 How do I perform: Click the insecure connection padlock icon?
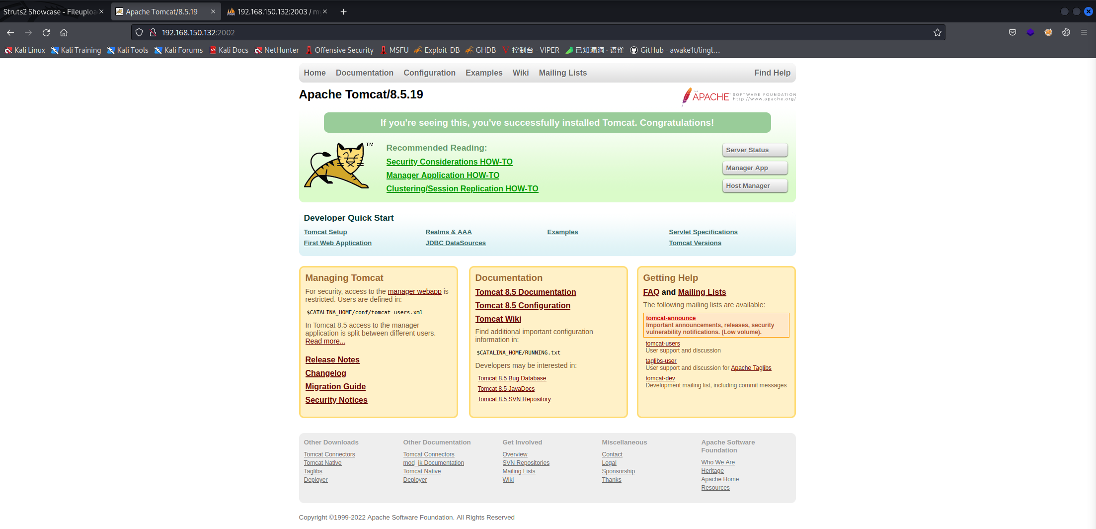153,32
